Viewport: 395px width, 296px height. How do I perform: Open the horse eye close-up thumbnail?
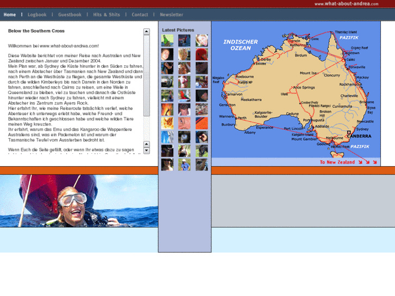(x=202, y=165)
